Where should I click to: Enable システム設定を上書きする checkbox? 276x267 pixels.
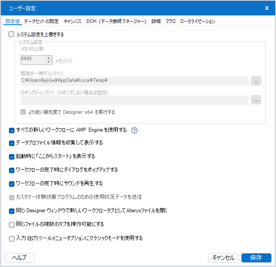coord(11,34)
